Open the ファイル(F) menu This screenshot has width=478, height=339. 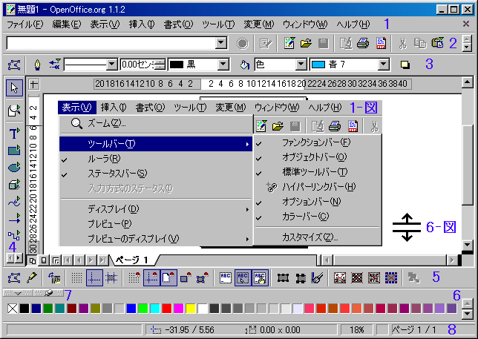click(x=25, y=24)
